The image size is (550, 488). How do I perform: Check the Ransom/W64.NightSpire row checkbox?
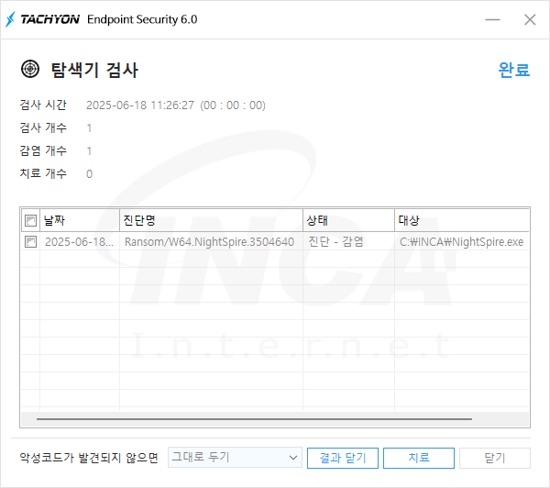coord(30,241)
